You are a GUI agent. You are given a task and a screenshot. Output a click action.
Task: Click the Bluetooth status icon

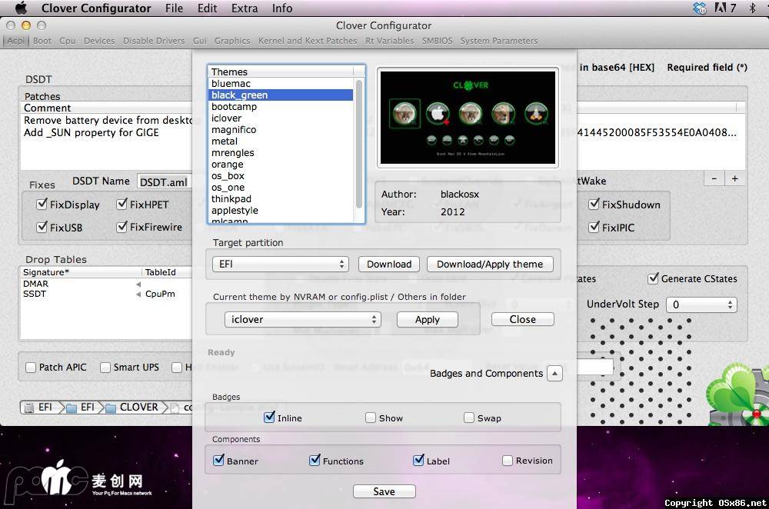click(752, 8)
